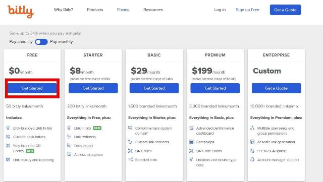The image size is (323, 182).
Task: Click the Log in link
Action: point(220,10)
